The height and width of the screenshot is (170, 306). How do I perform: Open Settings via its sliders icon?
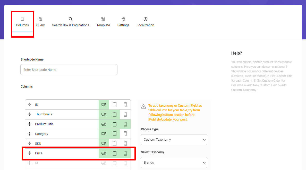(x=123, y=19)
